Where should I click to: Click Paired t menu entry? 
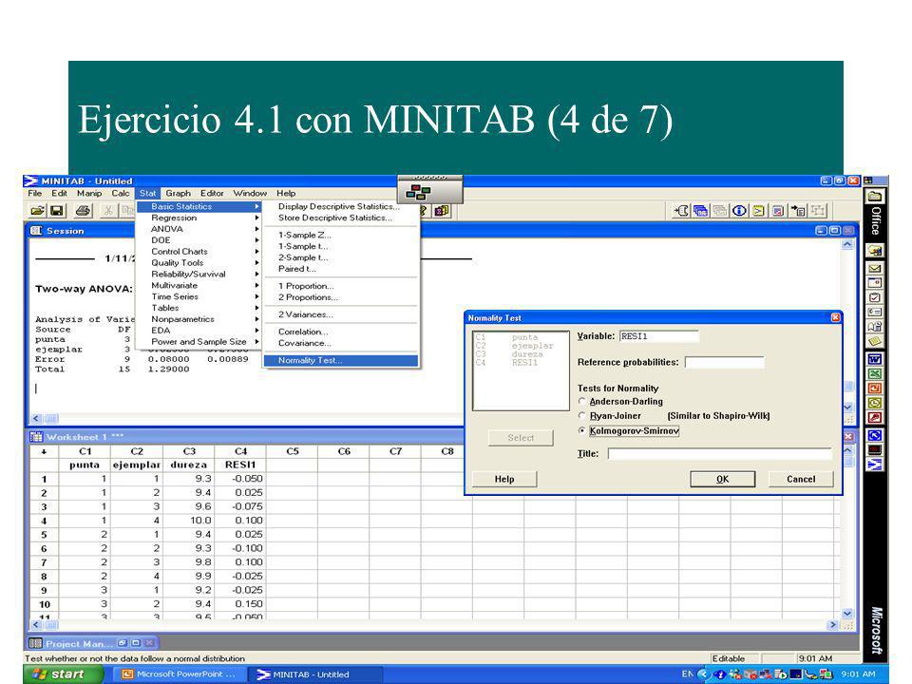(341, 269)
